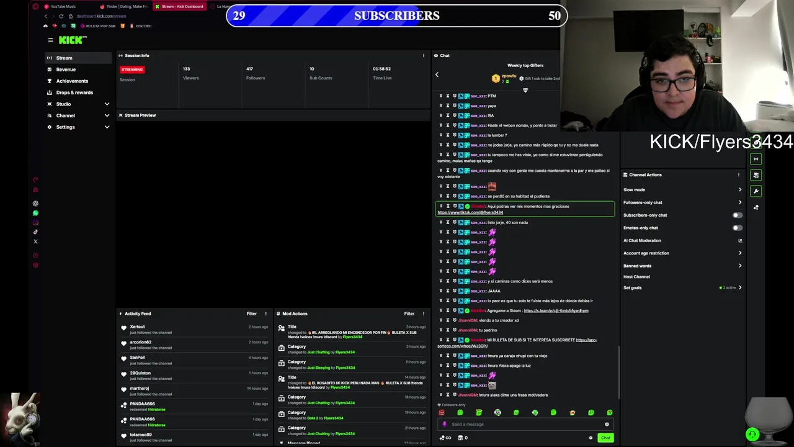
Task: Open Mod Actions Filter
Action: coord(409,314)
